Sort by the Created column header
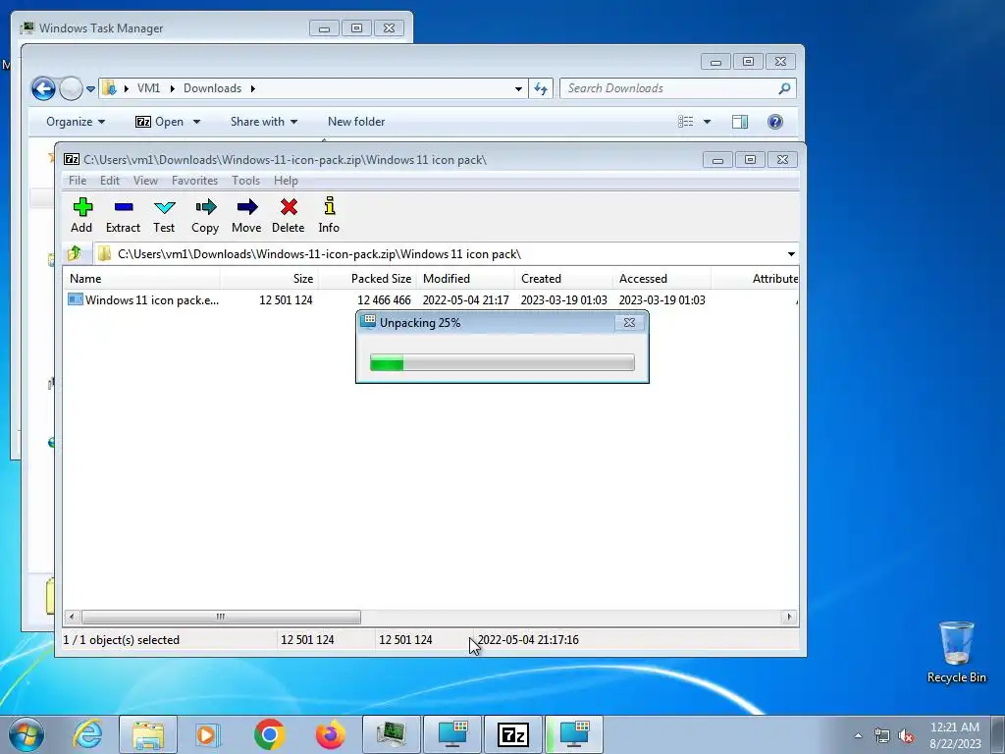Viewport: 1005px width, 754px height. pyautogui.click(x=564, y=279)
